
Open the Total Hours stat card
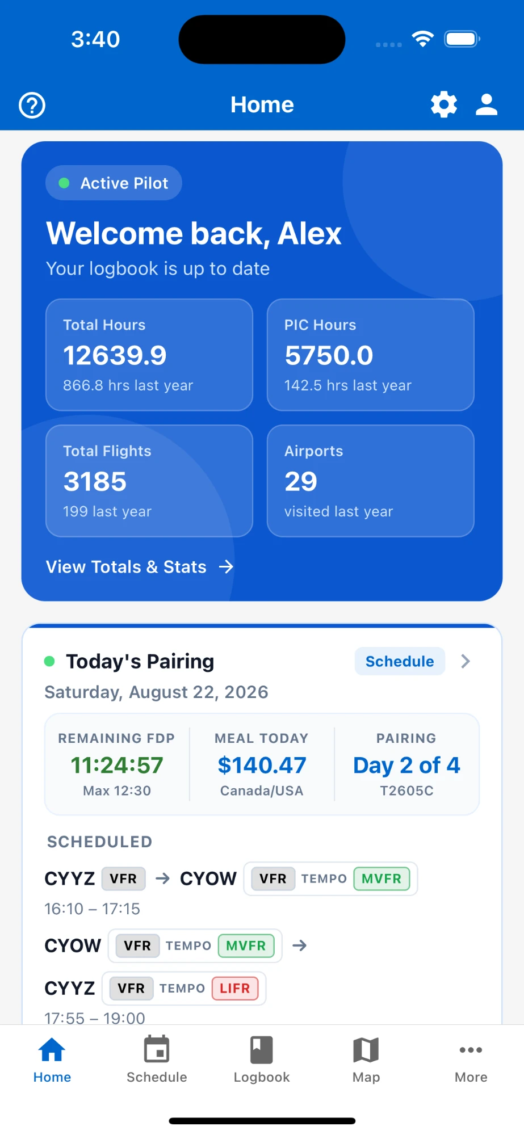point(149,355)
